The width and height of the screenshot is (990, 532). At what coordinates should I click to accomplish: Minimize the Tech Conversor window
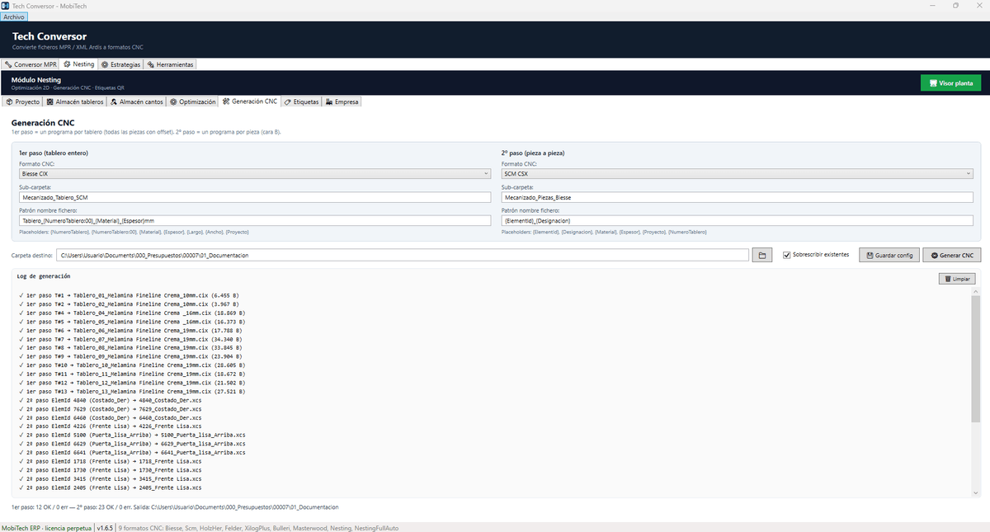932,5
